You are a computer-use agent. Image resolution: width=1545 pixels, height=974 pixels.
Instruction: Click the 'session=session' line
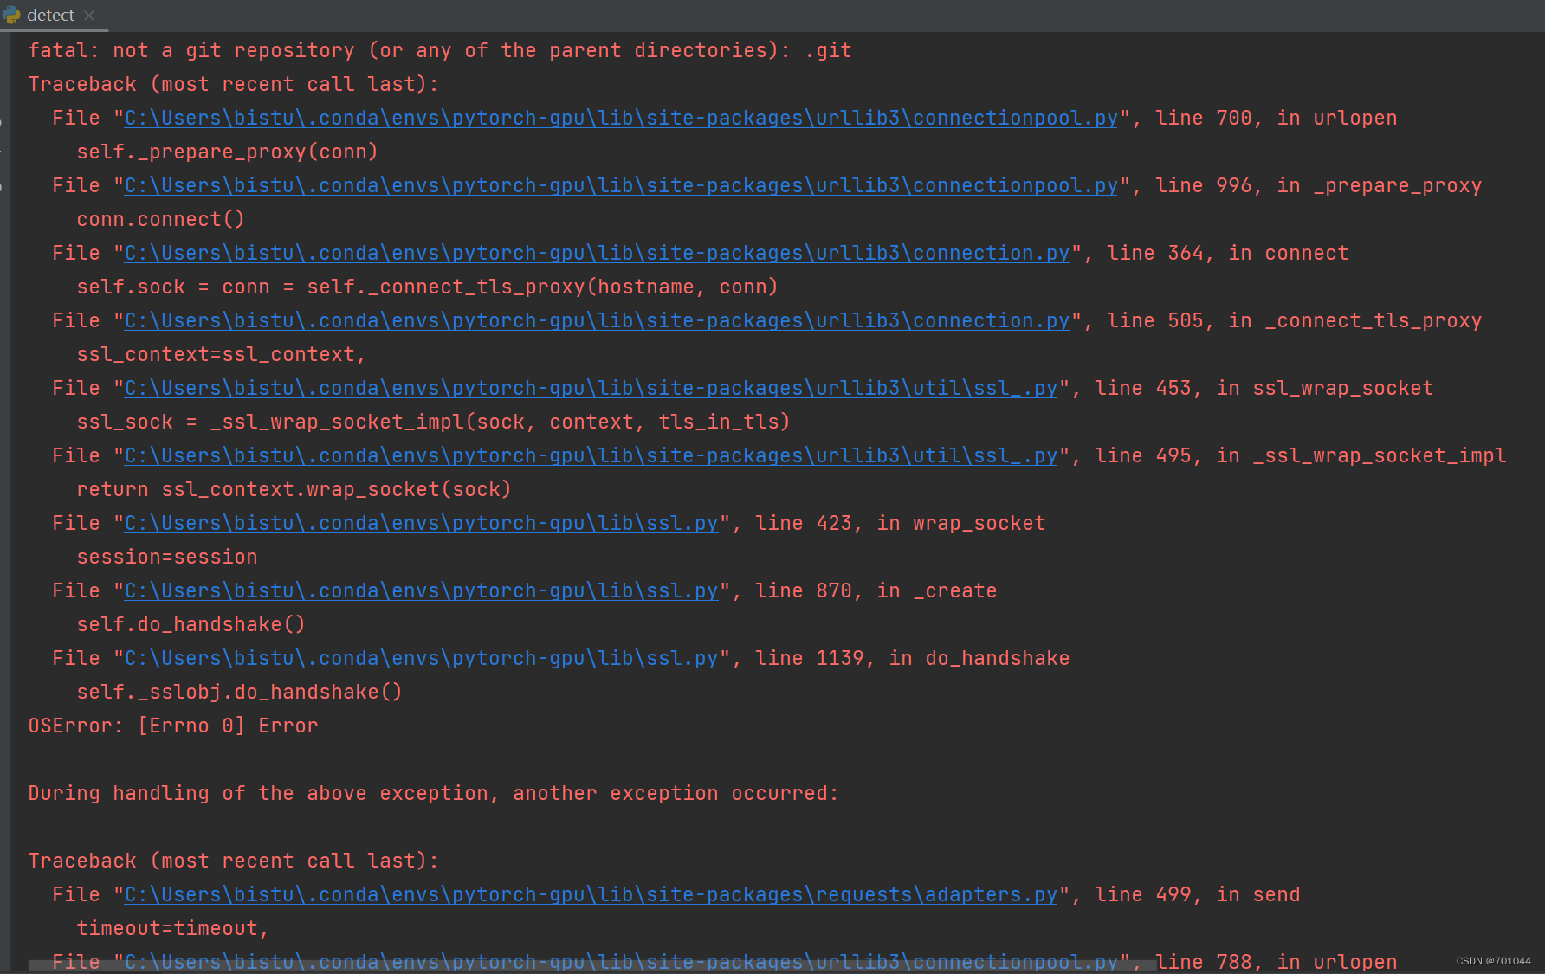coord(167,557)
